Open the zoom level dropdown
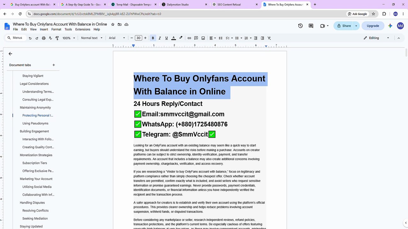Screen dimensions: 408x229 click(x=69, y=38)
